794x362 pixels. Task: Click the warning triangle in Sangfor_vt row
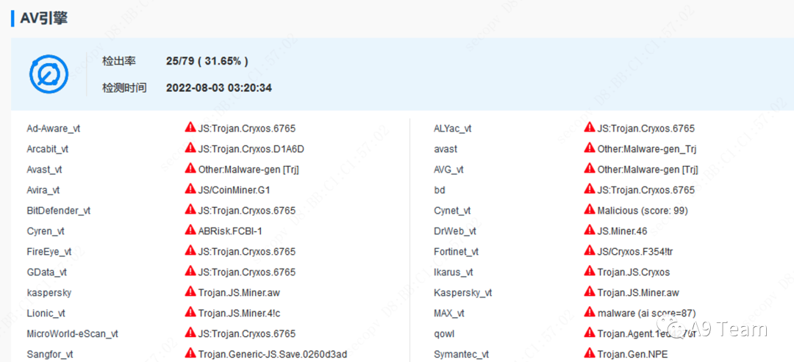coord(190,353)
